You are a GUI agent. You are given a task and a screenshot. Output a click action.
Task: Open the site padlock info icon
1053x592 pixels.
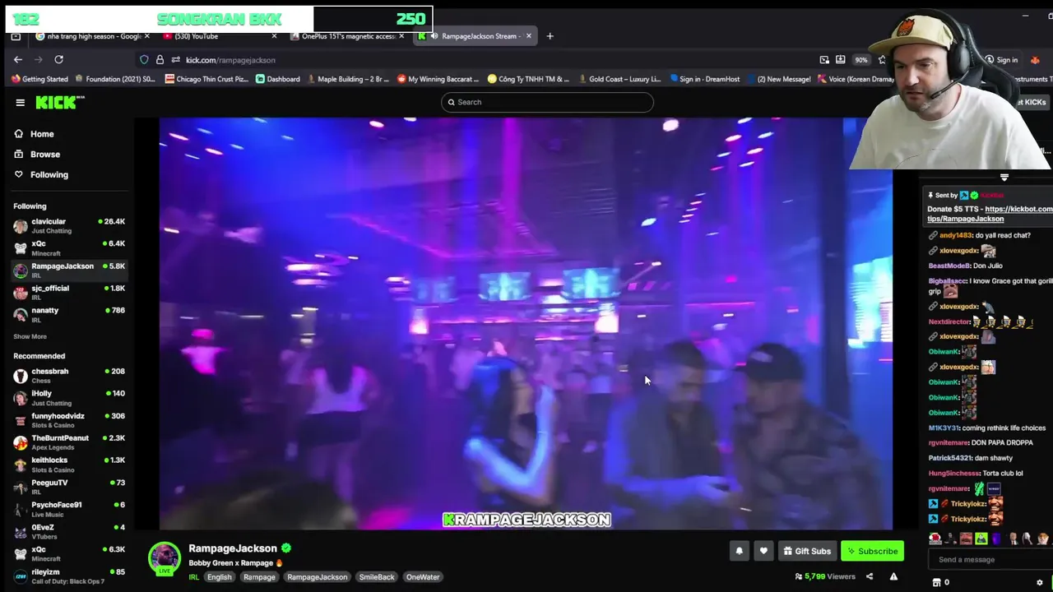click(x=160, y=60)
